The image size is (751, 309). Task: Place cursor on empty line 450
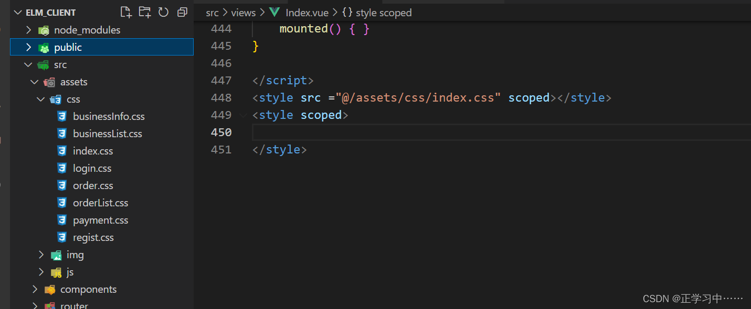501,132
